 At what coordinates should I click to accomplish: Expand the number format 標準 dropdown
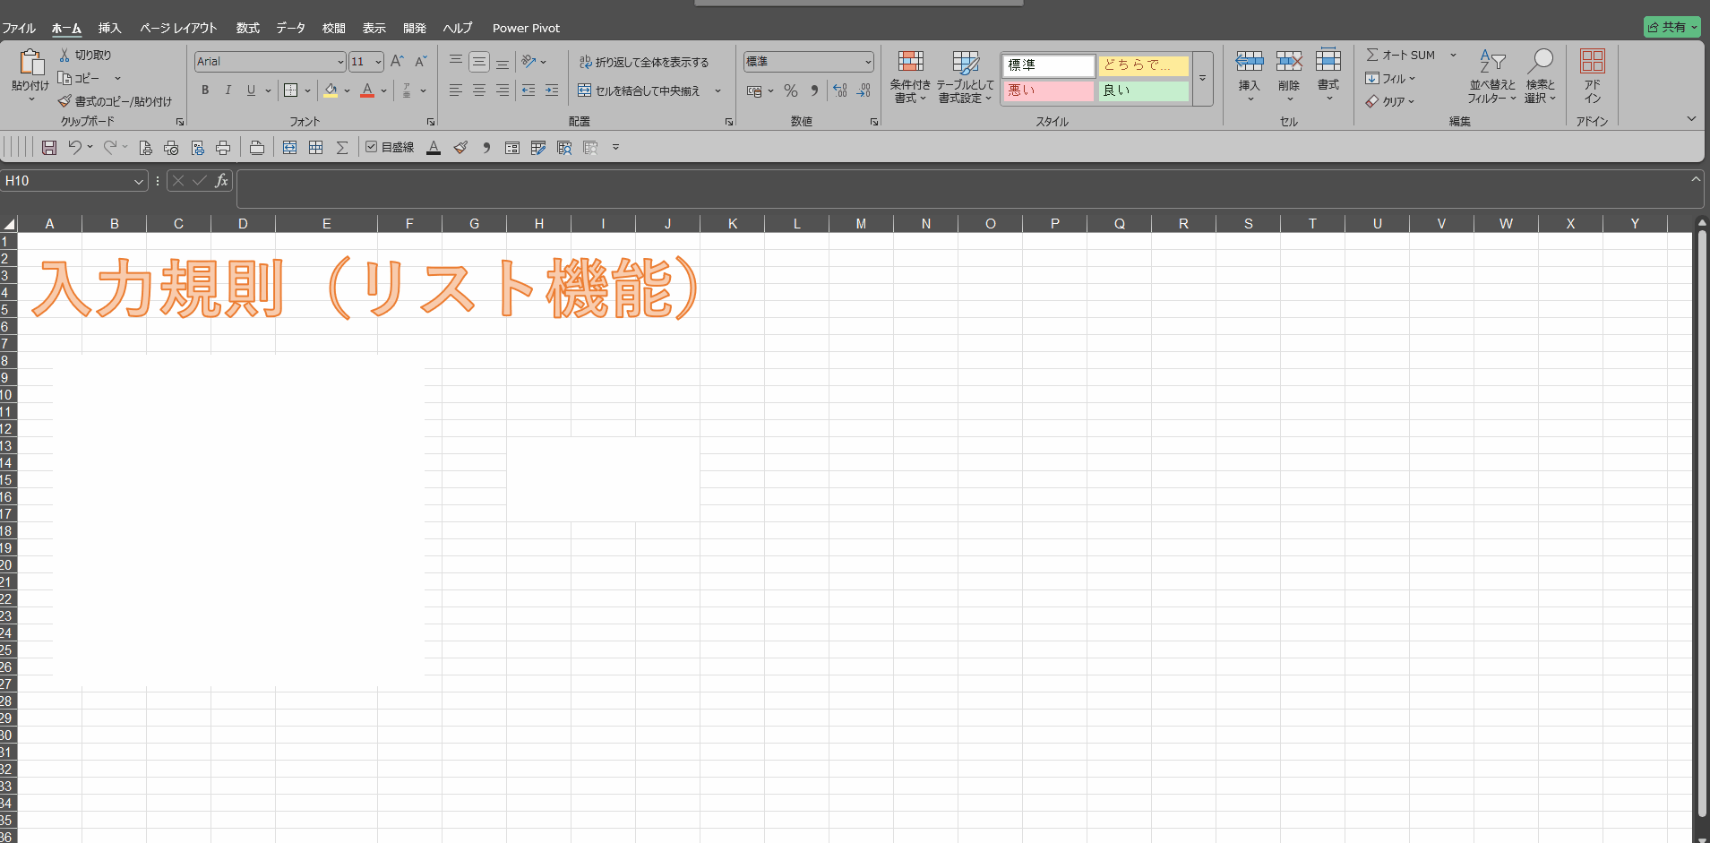coord(868,62)
